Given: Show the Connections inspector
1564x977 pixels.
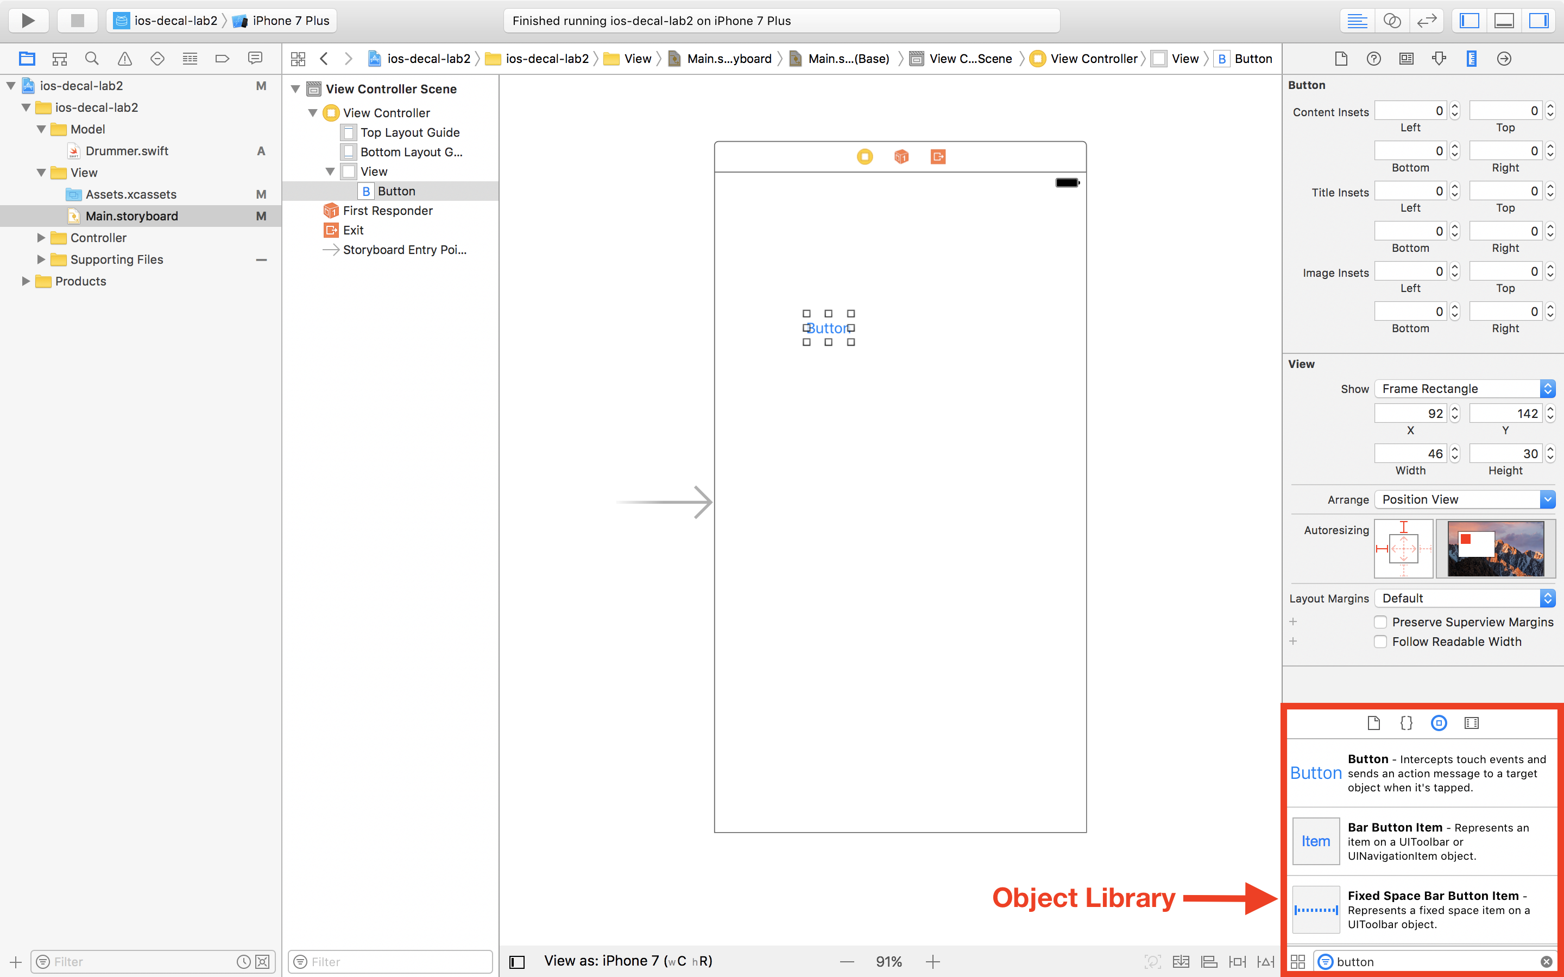Looking at the screenshot, I should 1504,59.
